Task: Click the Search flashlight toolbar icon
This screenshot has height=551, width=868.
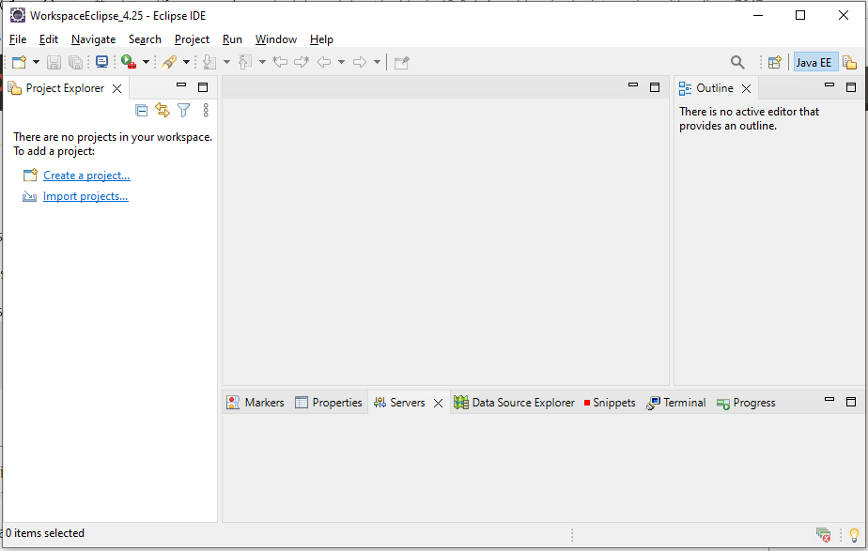Action: pos(169,62)
